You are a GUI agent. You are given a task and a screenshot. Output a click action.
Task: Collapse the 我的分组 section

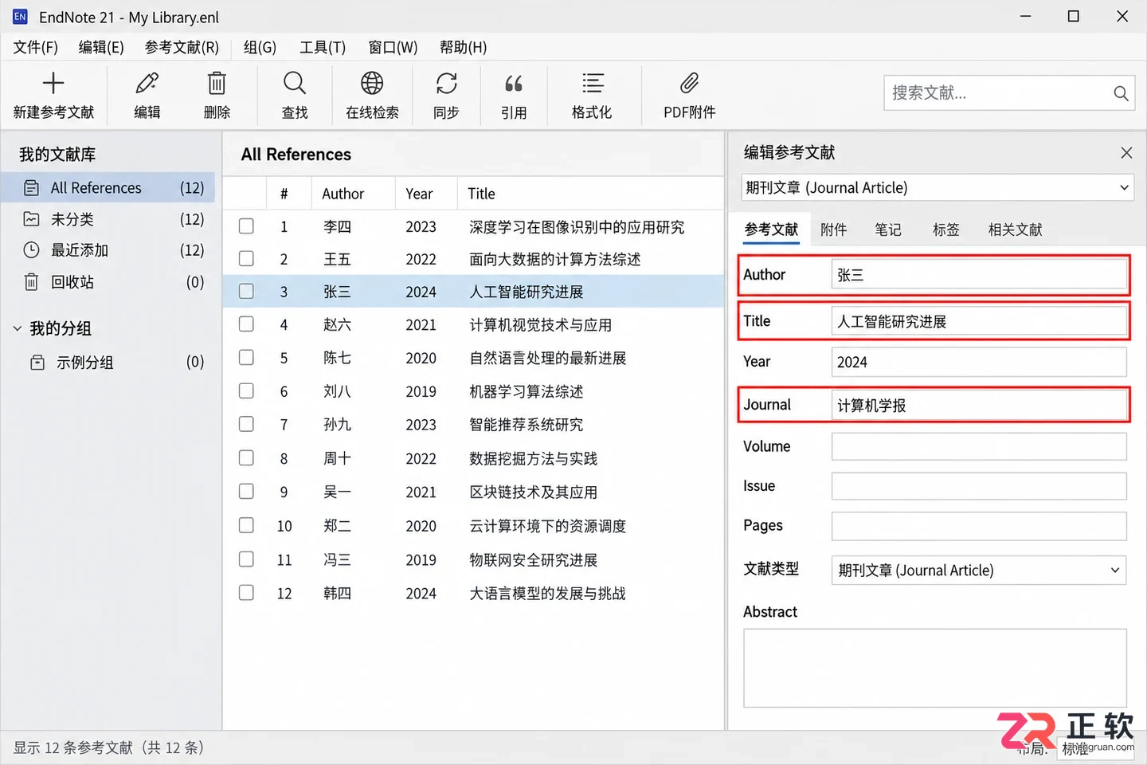tap(17, 328)
